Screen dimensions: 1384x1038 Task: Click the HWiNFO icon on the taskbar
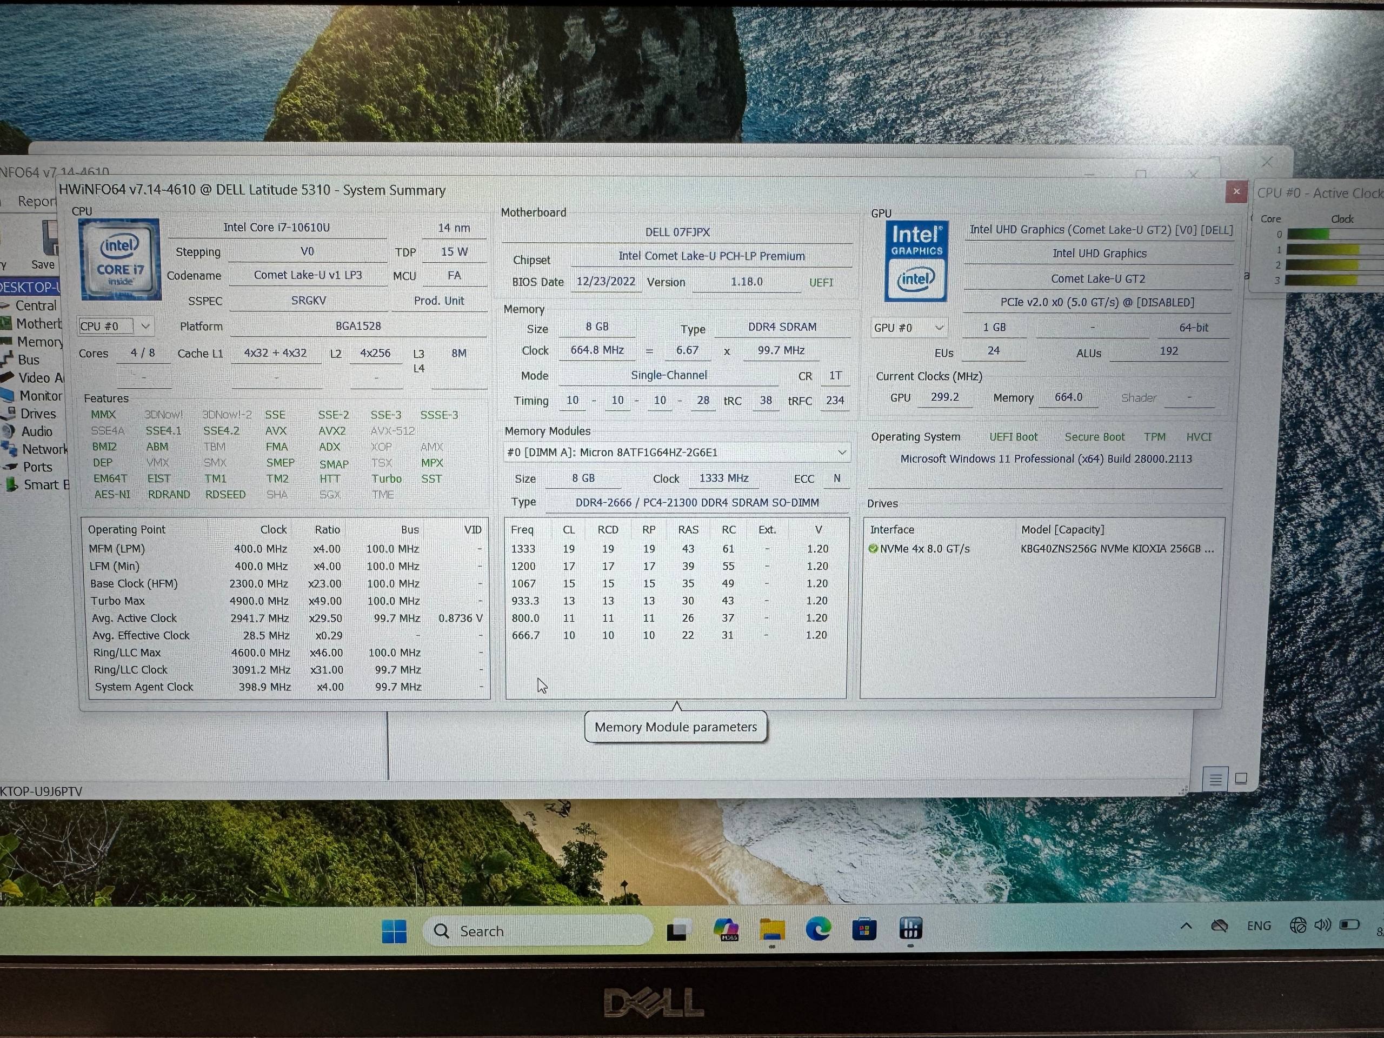click(910, 928)
